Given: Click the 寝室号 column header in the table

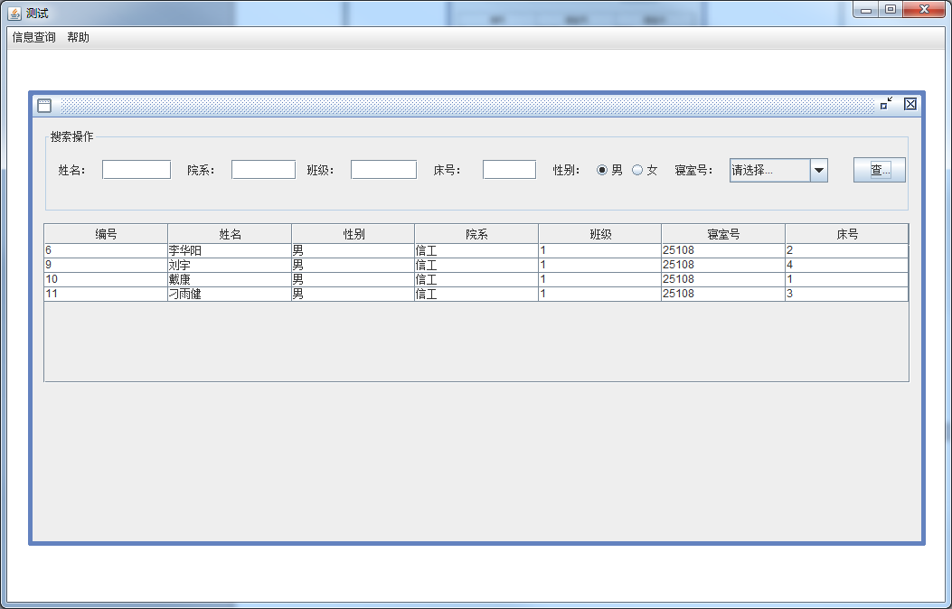Looking at the screenshot, I should point(723,234).
